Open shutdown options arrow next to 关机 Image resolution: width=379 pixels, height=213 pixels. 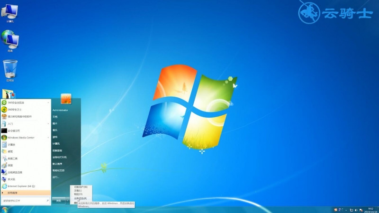67,201
